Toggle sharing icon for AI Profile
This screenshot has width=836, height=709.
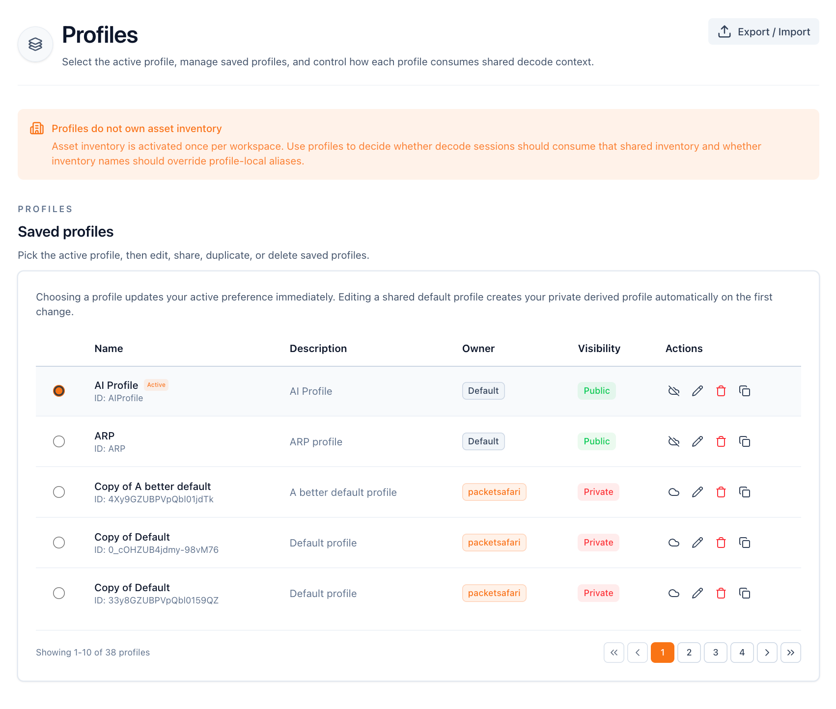674,391
